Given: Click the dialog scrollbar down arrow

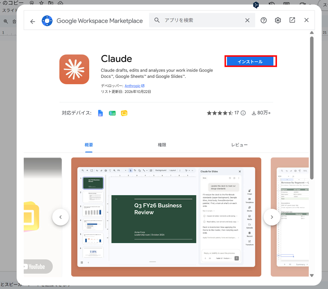Looking at the screenshot, I should pos(312,276).
